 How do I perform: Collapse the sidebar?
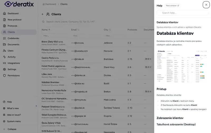(10, 129)
